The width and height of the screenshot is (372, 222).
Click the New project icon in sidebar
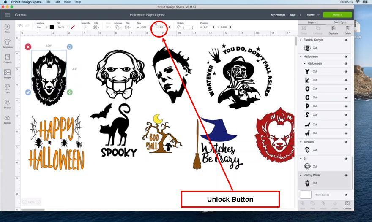7,27
